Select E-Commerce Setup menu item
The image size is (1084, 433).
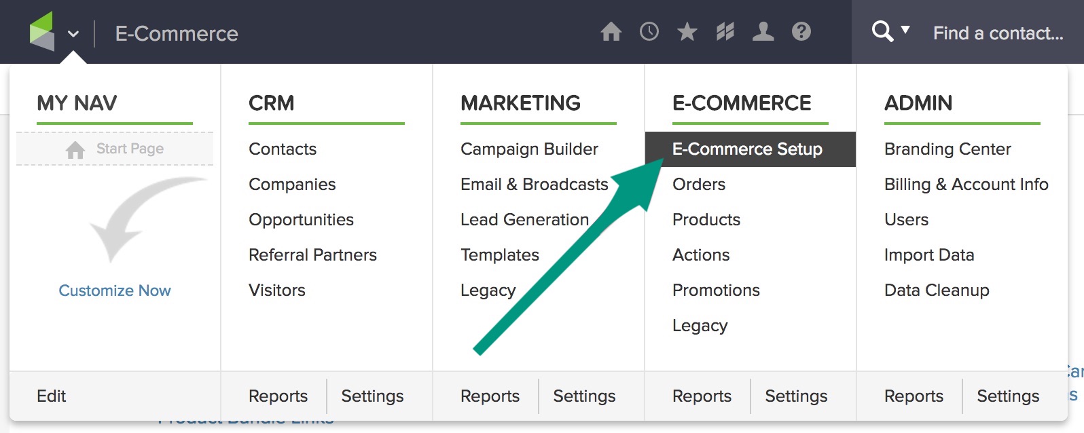(750, 149)
